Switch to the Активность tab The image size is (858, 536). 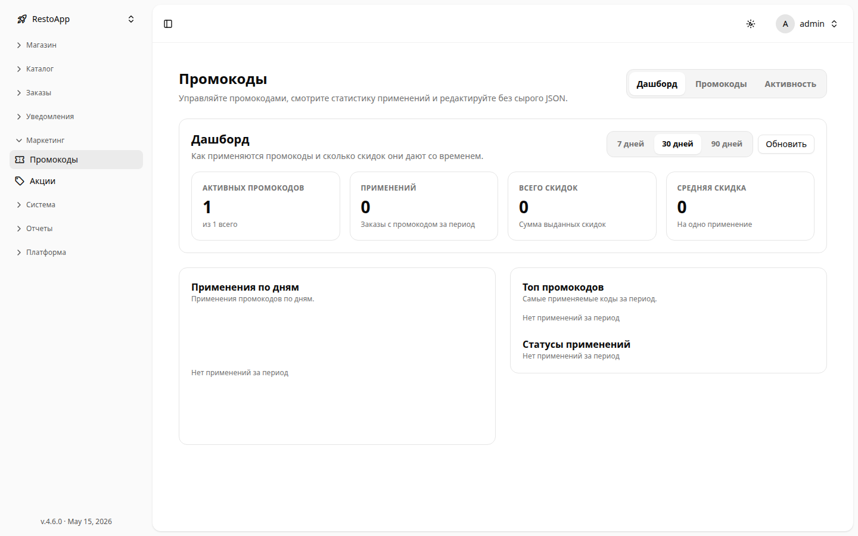(790, 84)
